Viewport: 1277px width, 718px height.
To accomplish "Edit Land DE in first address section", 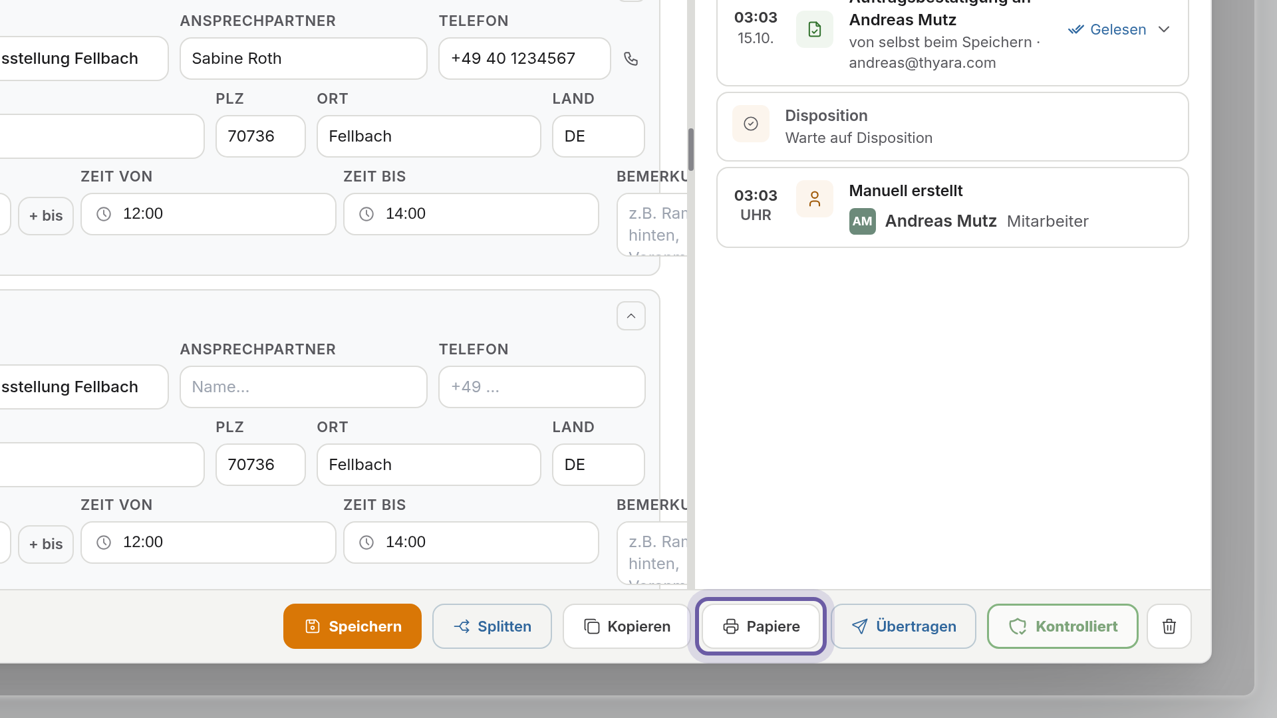I will pos(598,136).
